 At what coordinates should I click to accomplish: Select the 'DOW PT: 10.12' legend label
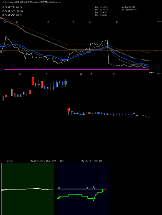pyautogui.click(x=13, y=15)
